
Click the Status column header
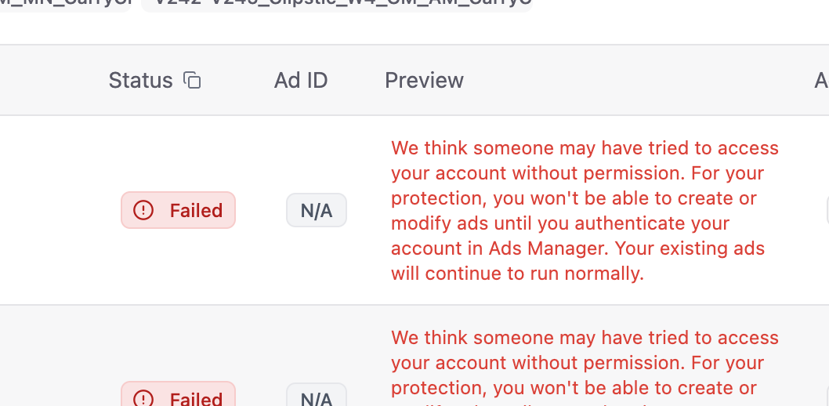click(140, 80)
